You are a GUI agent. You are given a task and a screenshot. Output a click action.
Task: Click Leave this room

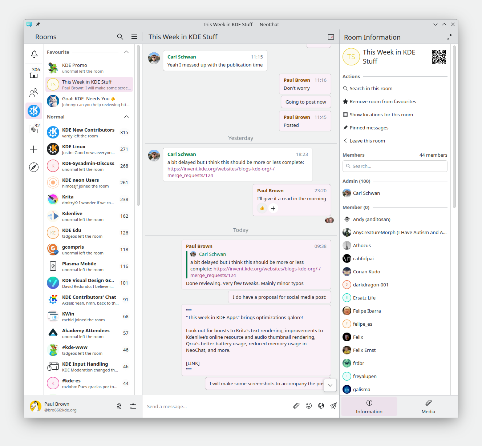(x=367, y=141)
